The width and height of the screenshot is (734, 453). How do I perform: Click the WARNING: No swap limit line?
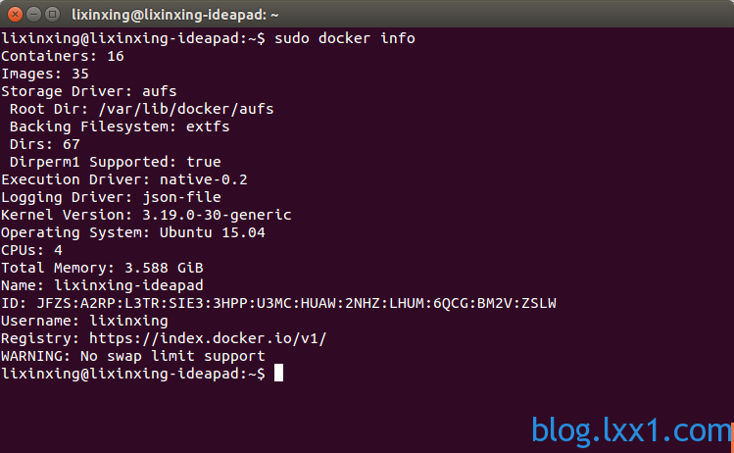(133, 356)
